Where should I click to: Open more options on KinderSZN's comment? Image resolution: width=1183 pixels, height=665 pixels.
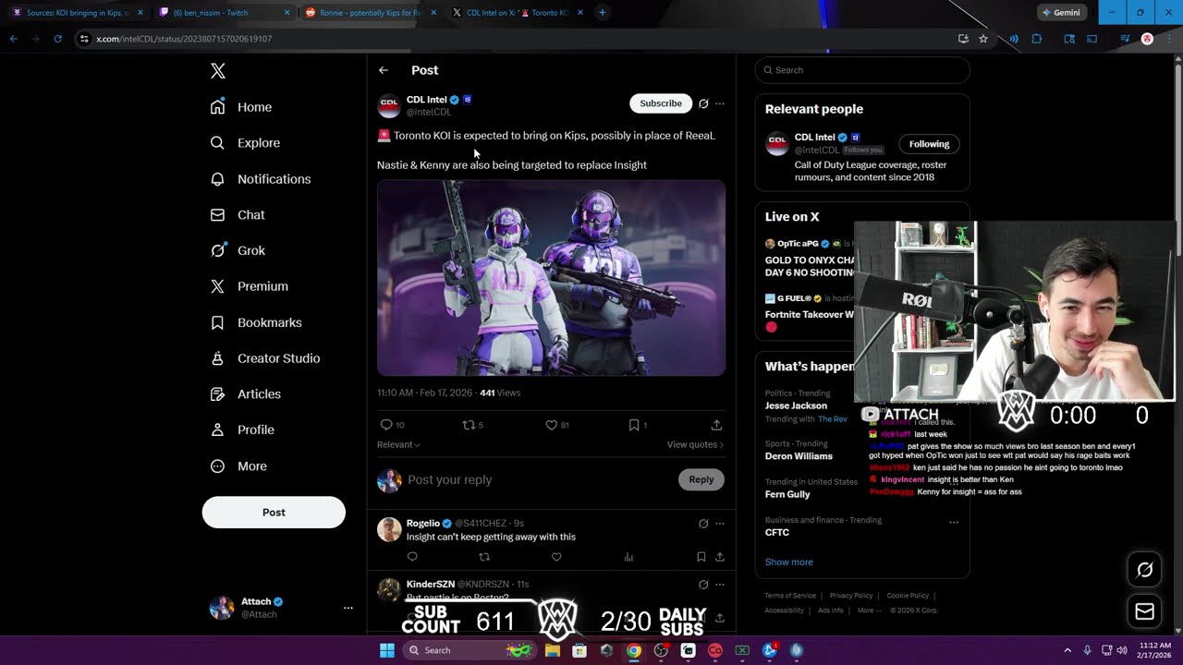point(720,585)
